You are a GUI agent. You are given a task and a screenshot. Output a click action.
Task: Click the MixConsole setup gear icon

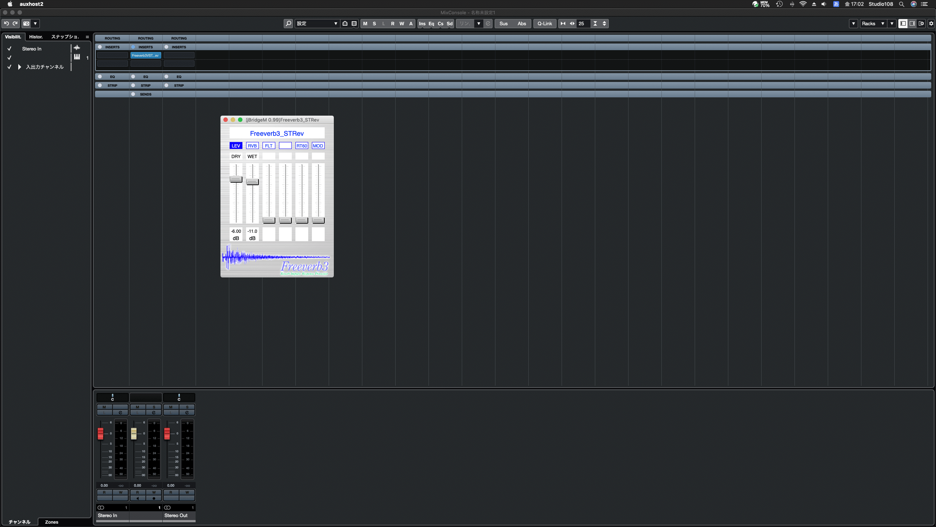pos(931,23)
